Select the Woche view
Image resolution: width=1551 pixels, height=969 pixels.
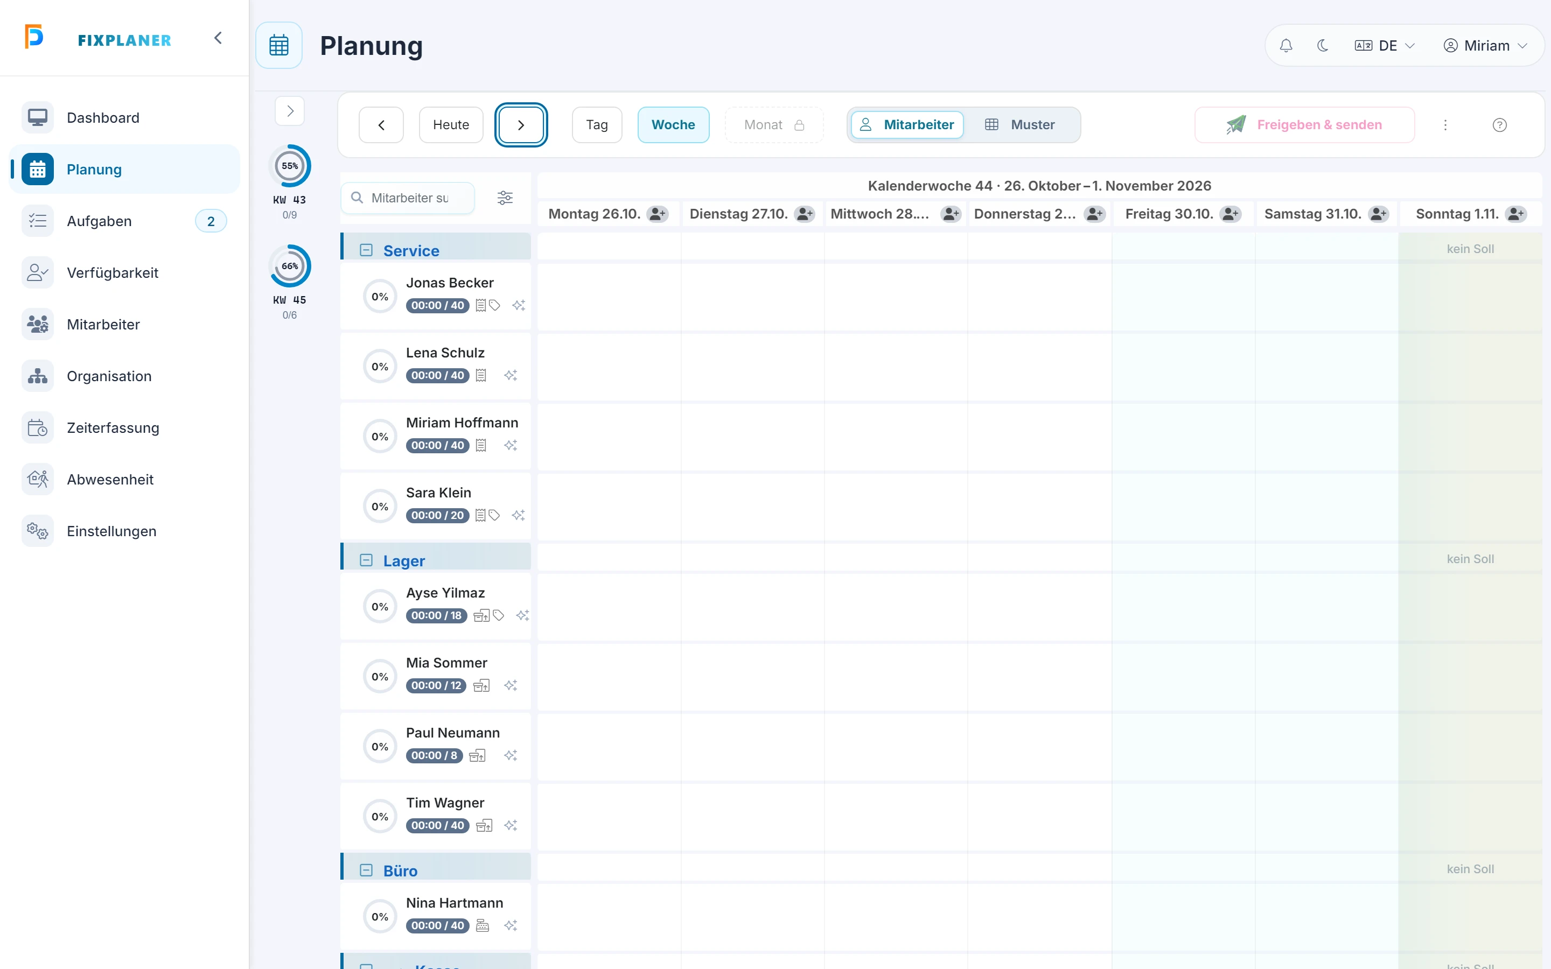673,125
